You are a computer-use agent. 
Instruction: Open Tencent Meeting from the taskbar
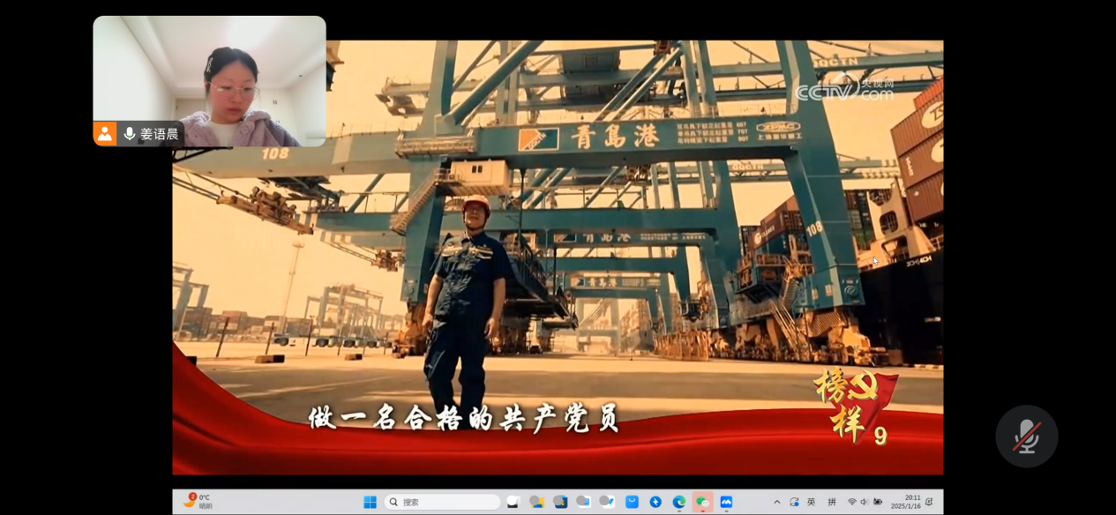pos(726,502)
